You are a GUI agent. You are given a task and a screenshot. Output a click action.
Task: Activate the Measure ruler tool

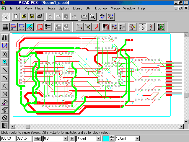[84, 17]
